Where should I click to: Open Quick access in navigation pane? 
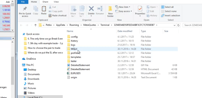[31, 34]
